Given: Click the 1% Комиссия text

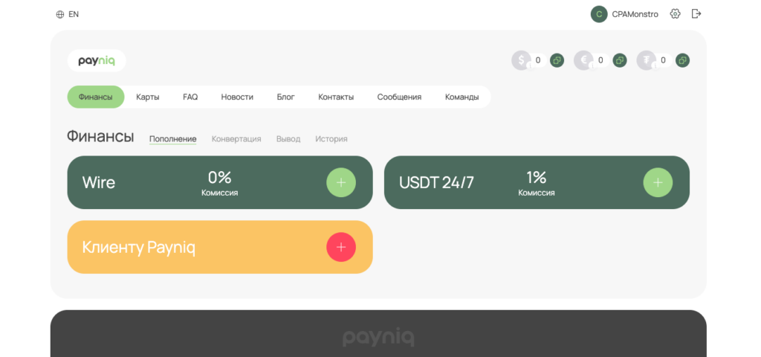Looking at the screenshot, I should (x=537, y=184).
